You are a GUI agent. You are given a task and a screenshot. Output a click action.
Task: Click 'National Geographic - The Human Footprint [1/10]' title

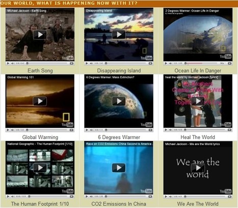40,144
